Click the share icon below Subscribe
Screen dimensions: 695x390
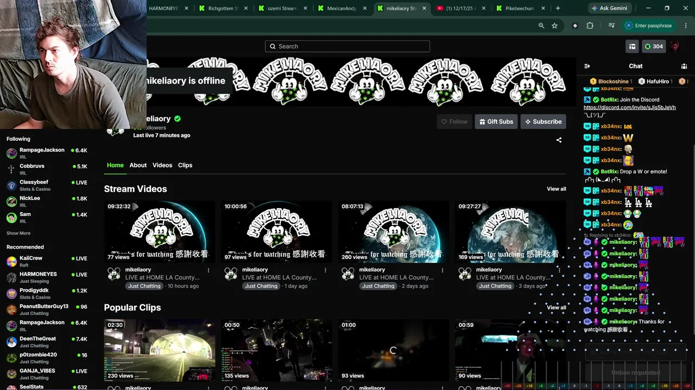tap(559, 140)
